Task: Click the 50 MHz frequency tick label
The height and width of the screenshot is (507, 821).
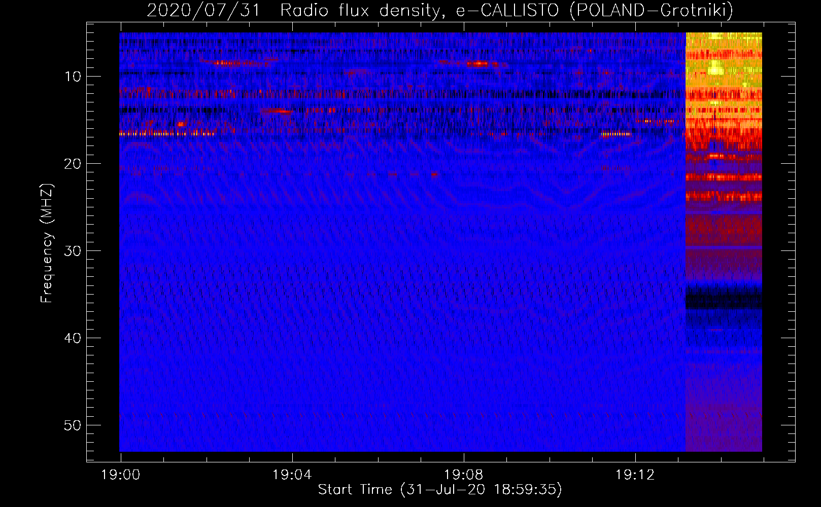Action: [x=73, y=425]
